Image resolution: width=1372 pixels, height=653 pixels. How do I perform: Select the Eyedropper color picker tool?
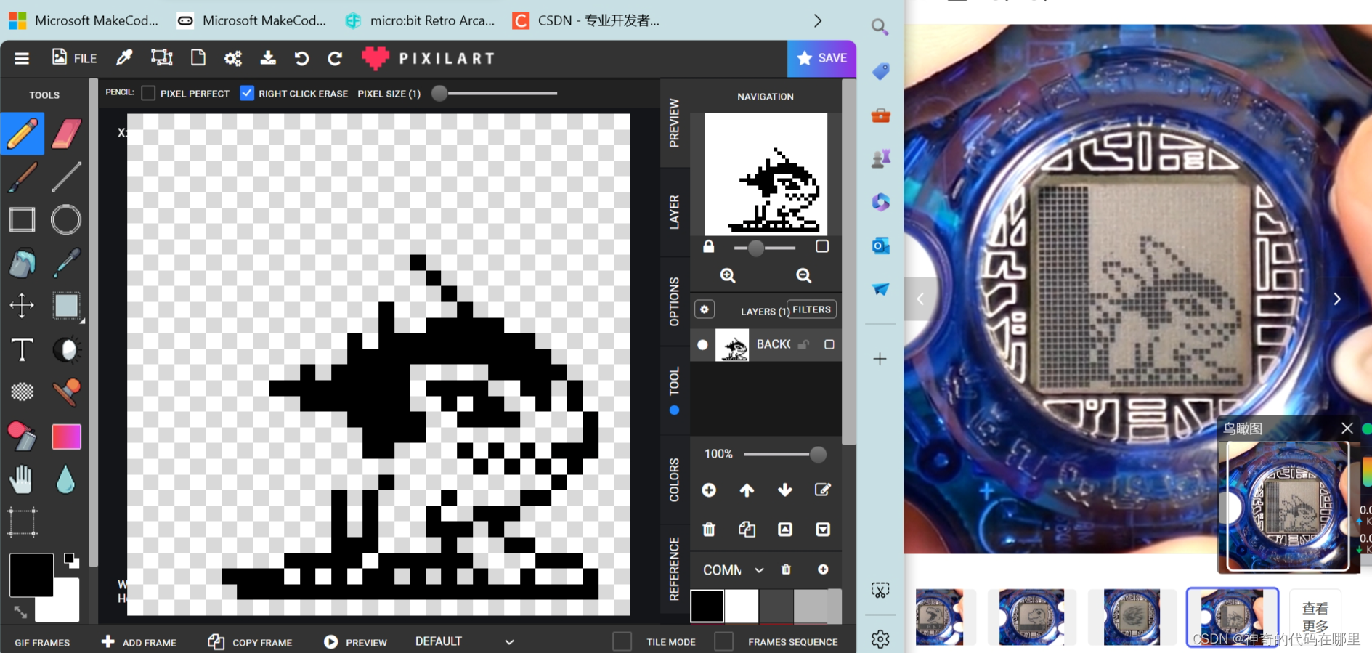(x=66, y=263)
